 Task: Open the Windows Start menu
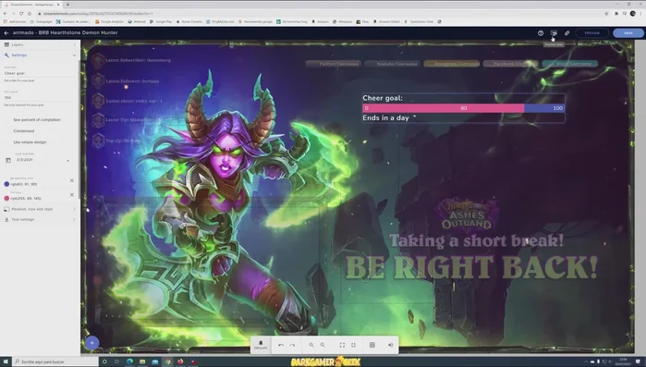point(6,361)
